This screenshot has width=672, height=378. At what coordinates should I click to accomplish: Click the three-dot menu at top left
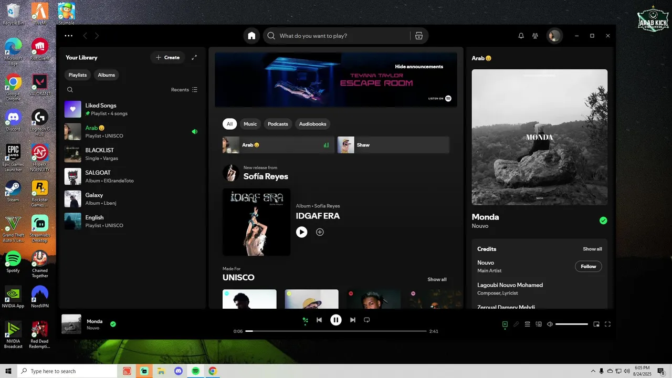(x=68, y=36)
